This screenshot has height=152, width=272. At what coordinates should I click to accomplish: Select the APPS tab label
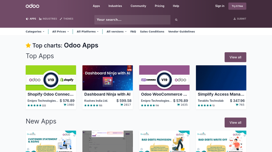[x=33, y=19]
